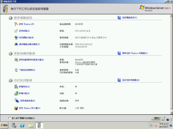
Task: Click the 新增功能 icon
Action: click(x=16, y=93)
